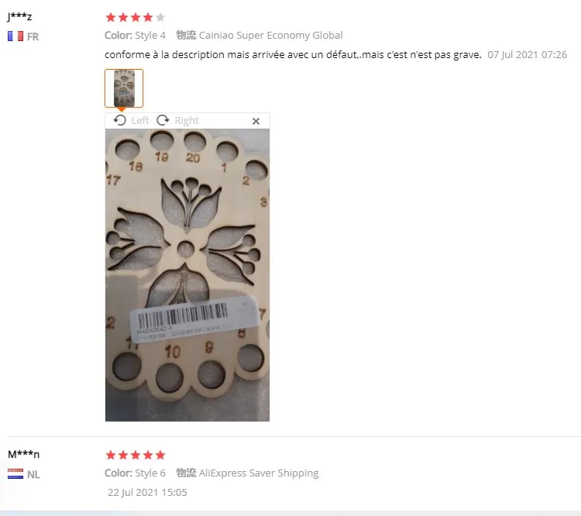Click the "Color: Style 4" label
This screenshot has width=581, height=516.
[x=135, y=35]
